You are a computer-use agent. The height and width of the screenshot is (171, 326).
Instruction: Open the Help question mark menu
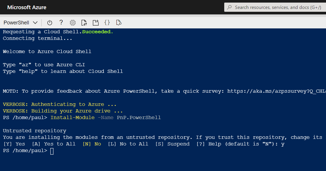coord(61,22)
